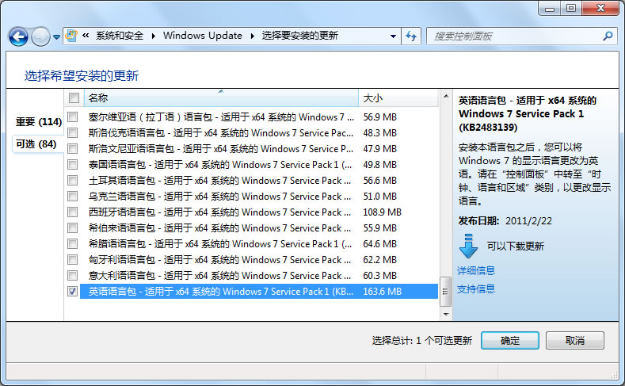
Task: Check 匈牙利语语言包 checkbox
Action: click(x=73, y=260)
